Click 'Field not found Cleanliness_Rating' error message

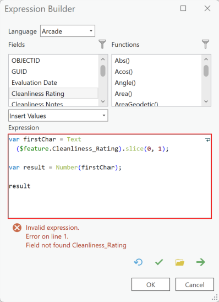(x=76, y=245)
